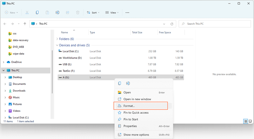Switch to large icons view layout
Screen dimensions: 254x139
tap(250, 121)
